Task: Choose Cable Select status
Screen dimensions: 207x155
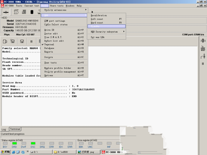Action: pyautogui.click(x=64, y=25)
